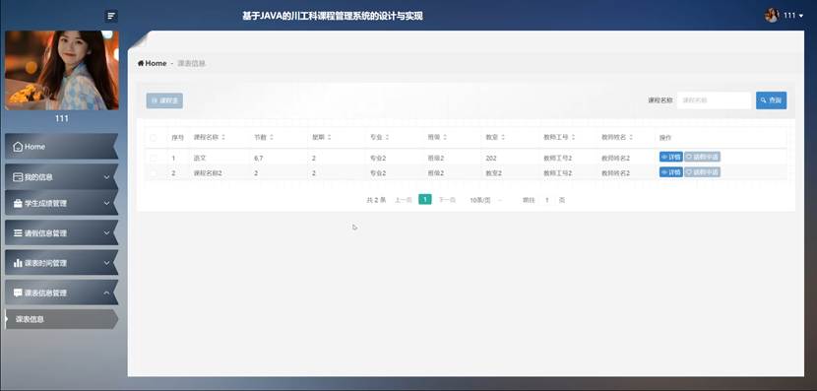Focus the 课程名称 search input field
This screenshot has height=391, width=817.
point(715,100)
